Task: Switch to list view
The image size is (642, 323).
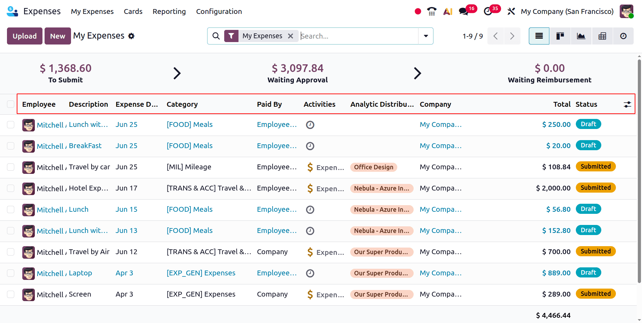Action: [x=539, y=36]
